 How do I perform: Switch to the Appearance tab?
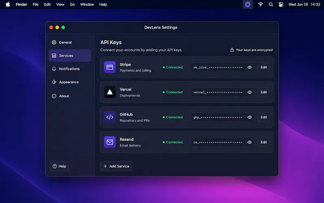pos(70,82)
